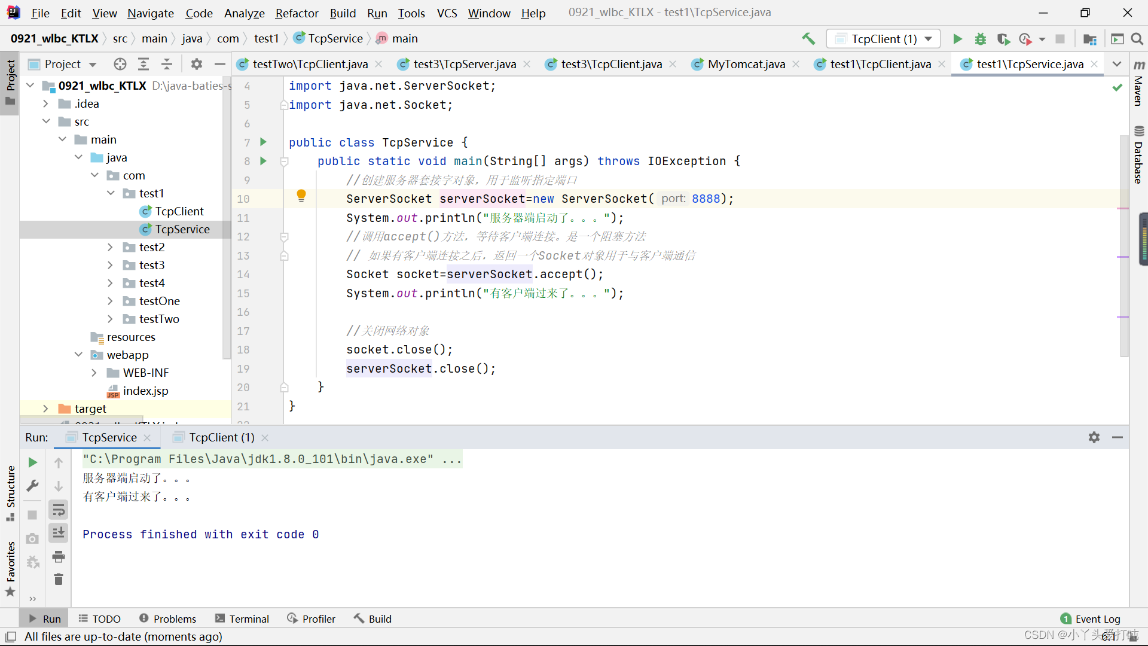Screen dimensions: 1148x646
Task: Open the Event Log
Action: click(1091, 618)
